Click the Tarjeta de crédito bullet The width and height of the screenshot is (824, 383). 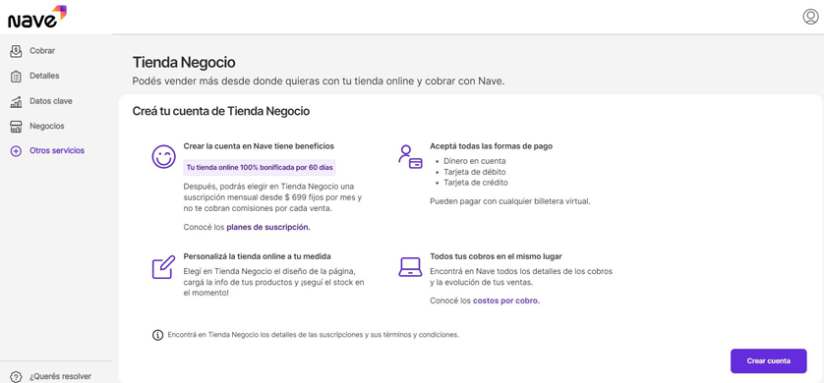(476, 183)
